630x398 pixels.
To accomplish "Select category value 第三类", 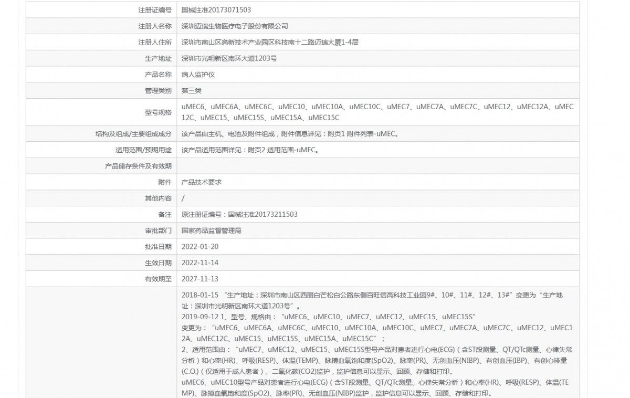I will pyautogui.click(x=191, y=91).
